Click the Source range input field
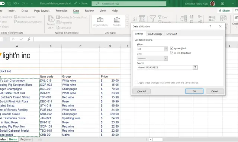 pyautogui.click(x=165, y=67)
